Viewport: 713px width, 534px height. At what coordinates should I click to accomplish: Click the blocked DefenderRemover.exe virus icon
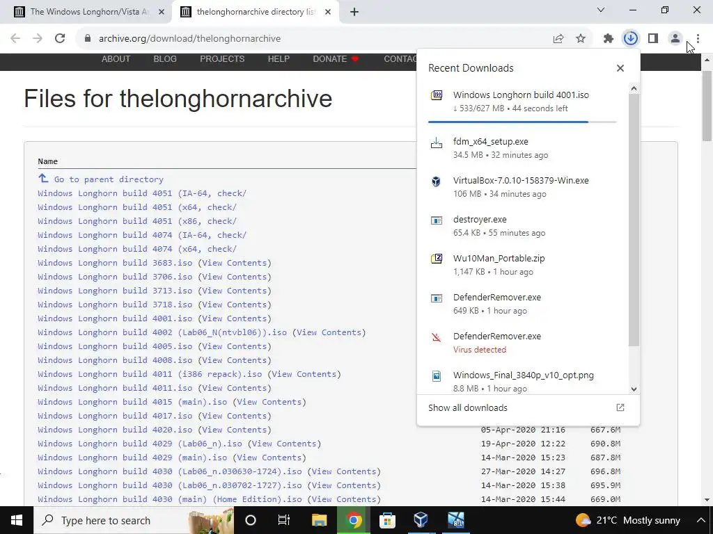tap(437, 337)
